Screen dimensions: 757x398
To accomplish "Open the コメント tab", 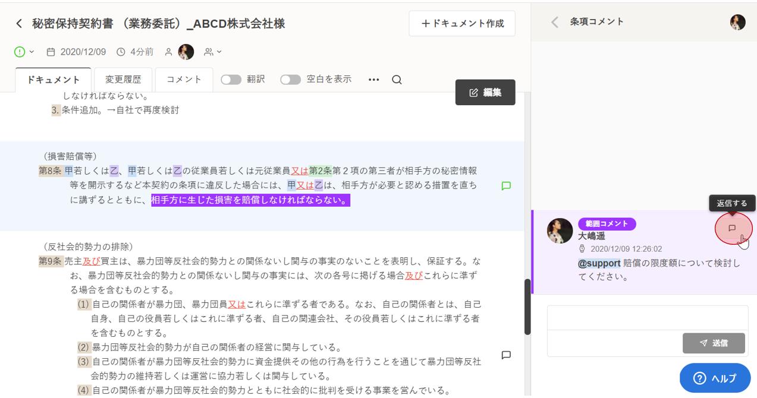I will [x=184, y=80].
